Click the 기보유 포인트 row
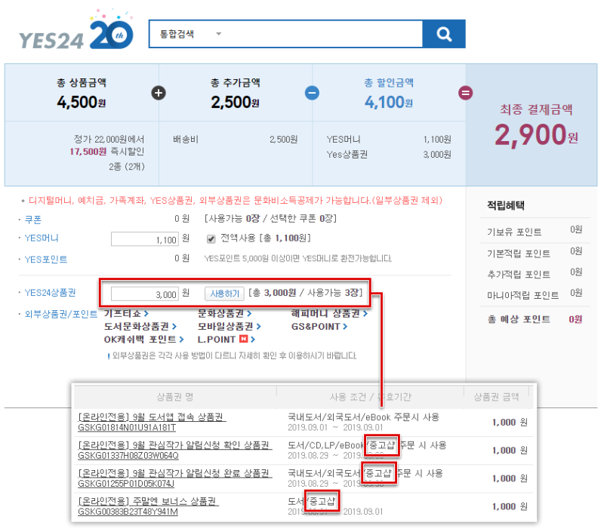The width and height of the screenshot is (604, 532). pos(535,231)
